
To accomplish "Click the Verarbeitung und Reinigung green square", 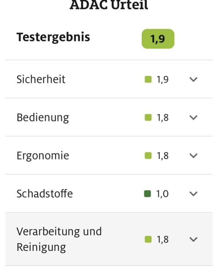I will [148, 239].
